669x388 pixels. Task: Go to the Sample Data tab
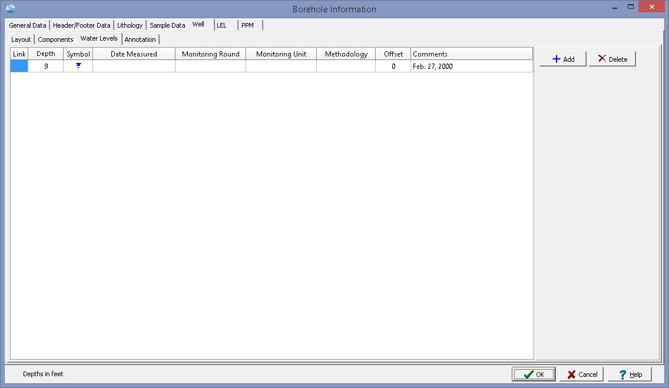coord(167,25)
